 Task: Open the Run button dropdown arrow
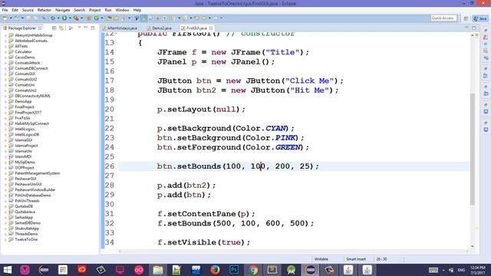(70, 18)
